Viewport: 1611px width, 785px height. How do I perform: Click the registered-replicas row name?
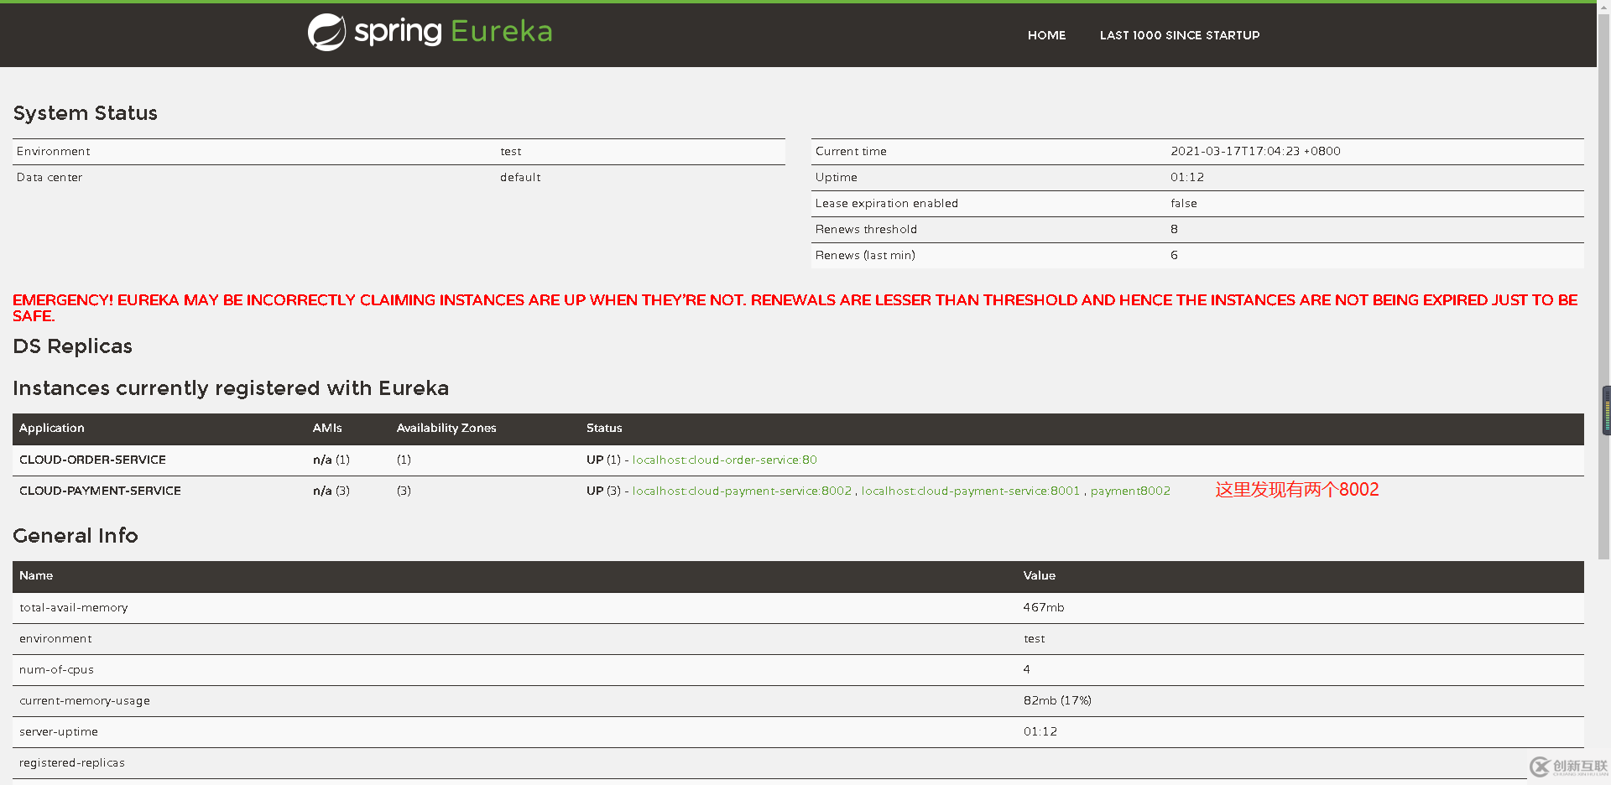72,762
